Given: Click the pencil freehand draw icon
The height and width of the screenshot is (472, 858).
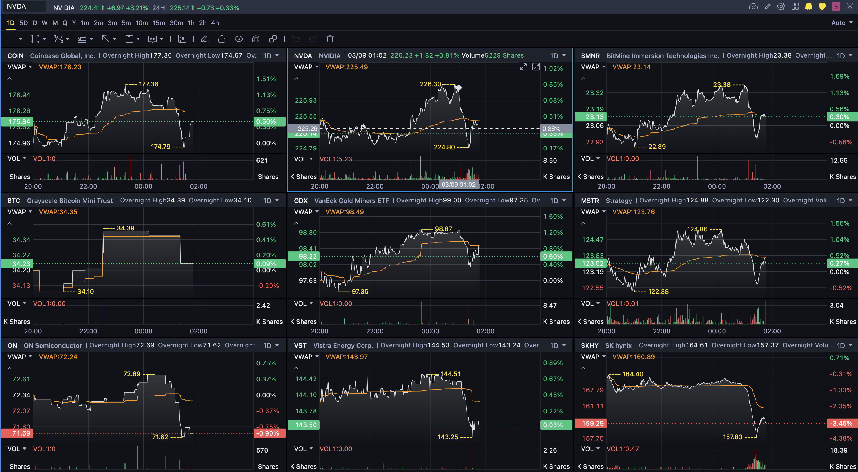Looking at the screenshot, I should 205,39.
